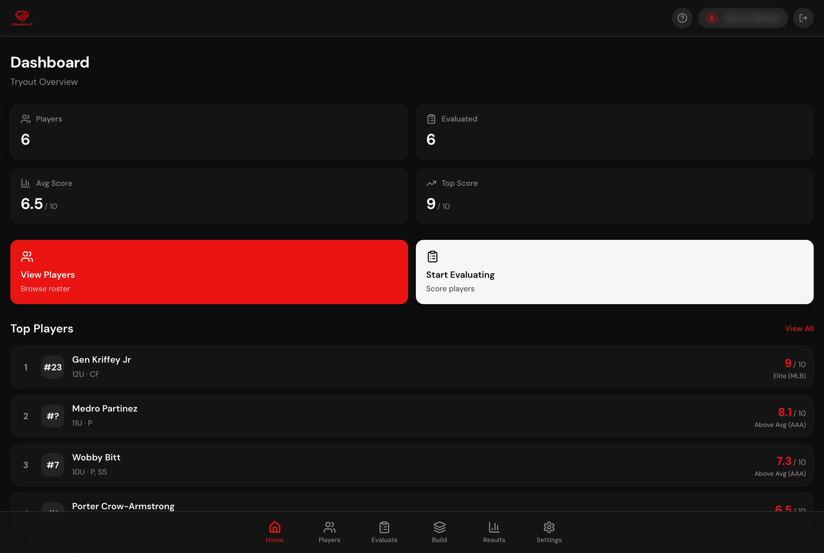This screenshot has width=824, height=553.
Task: Click the Top Score value 9
Action: pyautogui.click(x=431, y=204)
